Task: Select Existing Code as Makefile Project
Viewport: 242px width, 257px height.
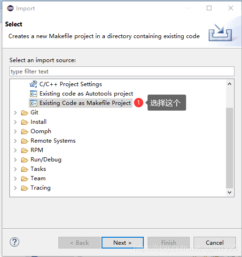Action: point(85,103)
